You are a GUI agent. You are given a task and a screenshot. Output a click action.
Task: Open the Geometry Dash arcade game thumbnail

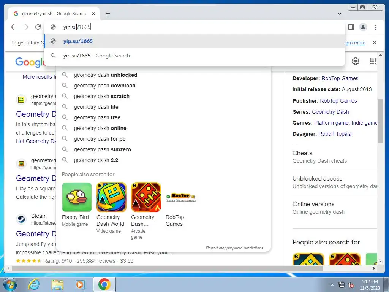click(x=146, y=197)
